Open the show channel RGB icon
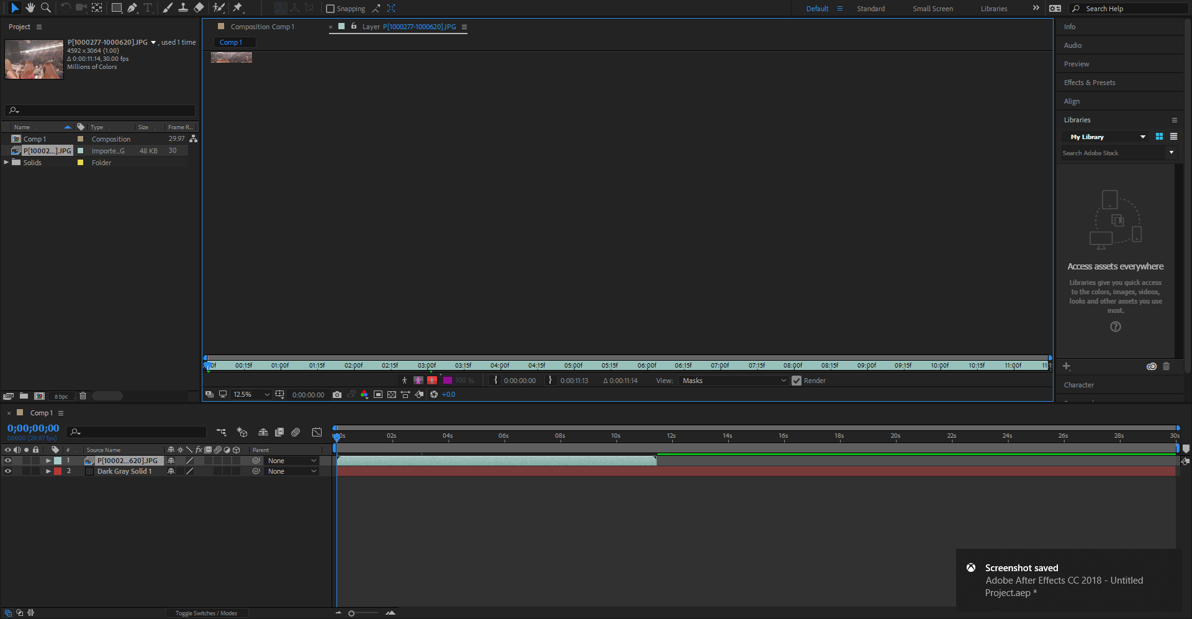This screenshot has height=619, width=1192. [x=364, y=395]
